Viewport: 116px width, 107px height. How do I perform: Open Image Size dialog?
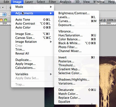click(33, 34)
